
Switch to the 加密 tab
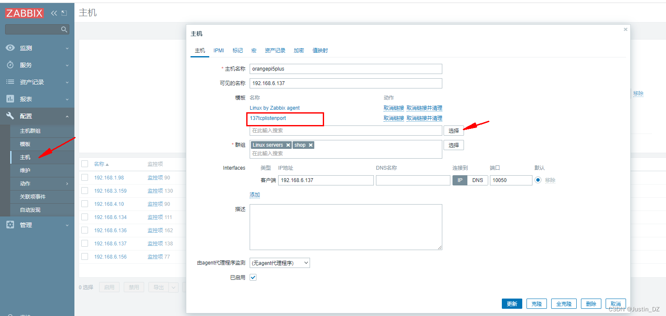click(x=299, y=51)
